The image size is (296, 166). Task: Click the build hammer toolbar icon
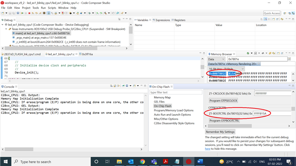coord(105,13)
